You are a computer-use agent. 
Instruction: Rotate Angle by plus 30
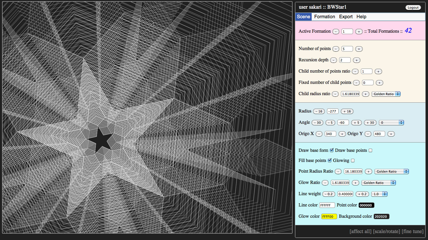tap(370, 123)
